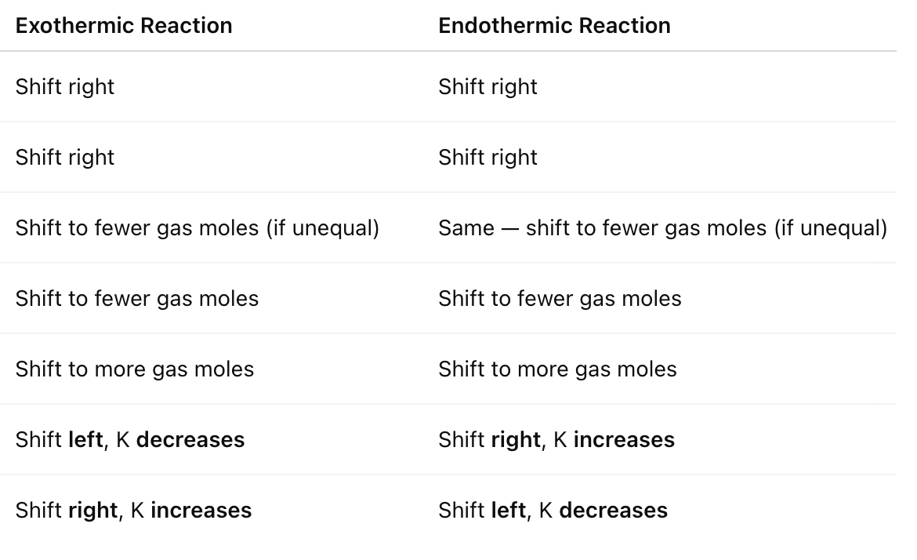Choose Endothermic "Shift left, K decreases" cell

[553, 510]
